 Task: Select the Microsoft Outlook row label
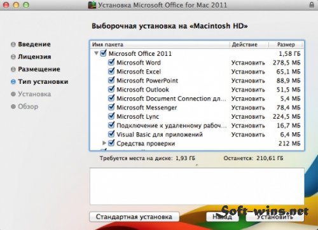142,90
